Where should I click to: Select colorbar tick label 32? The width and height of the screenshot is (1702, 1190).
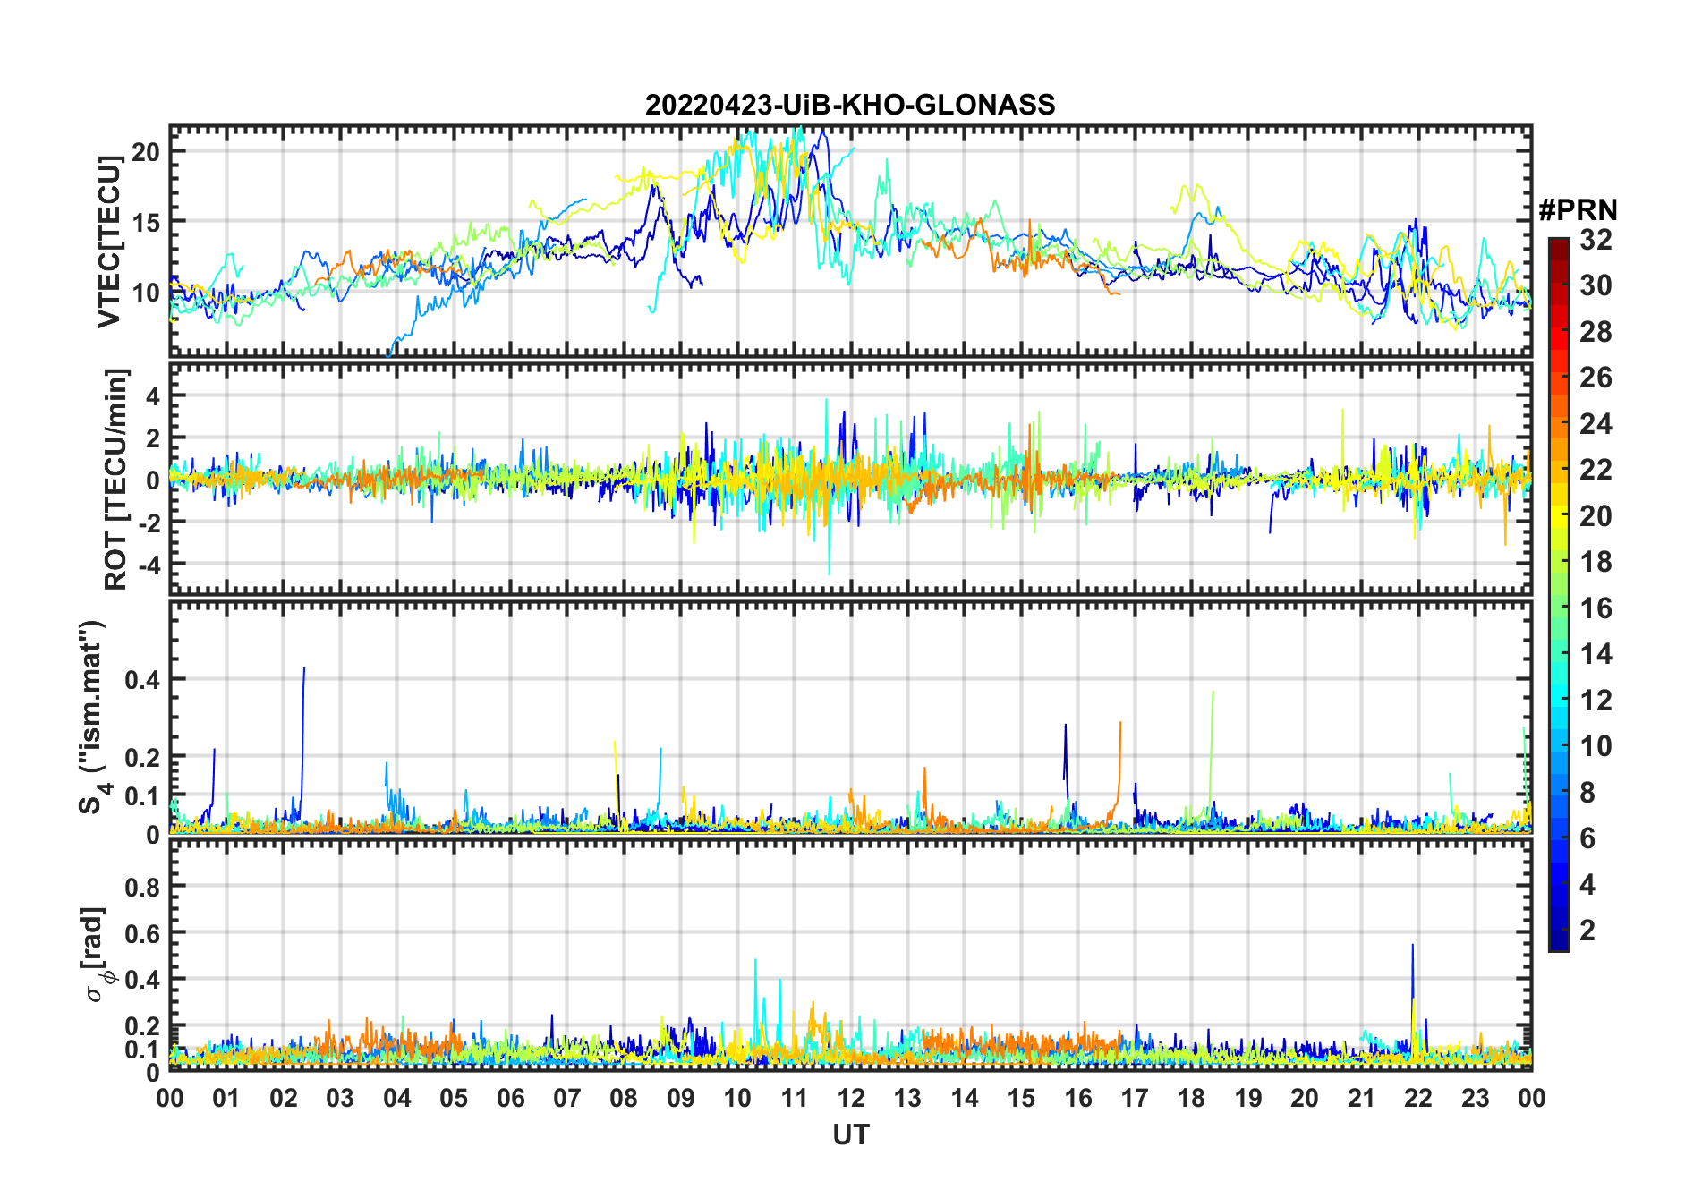pos(1596,240)
